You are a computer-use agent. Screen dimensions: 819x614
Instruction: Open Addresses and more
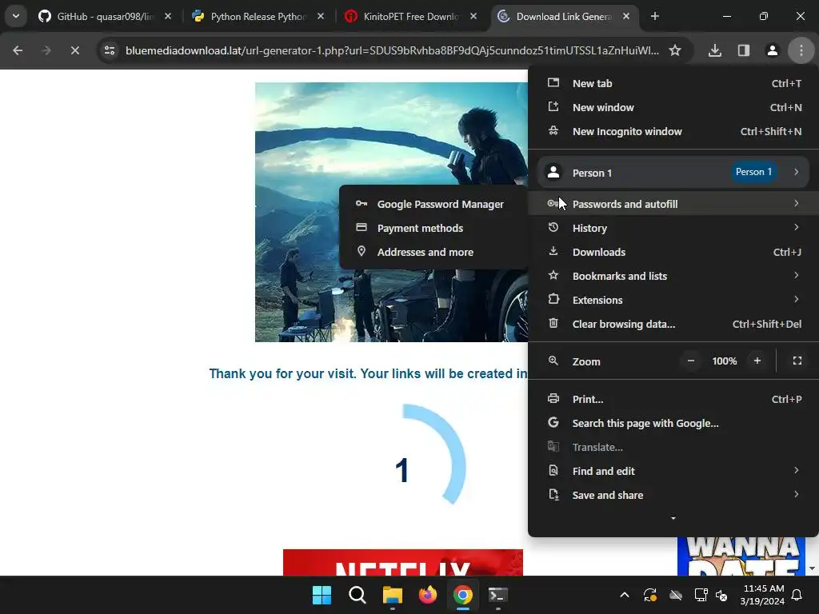(433, 252)
